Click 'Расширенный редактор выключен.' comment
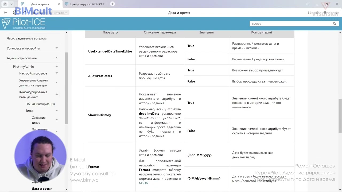Viewport: 342px width, 192px height. click(x=259, y=59)
